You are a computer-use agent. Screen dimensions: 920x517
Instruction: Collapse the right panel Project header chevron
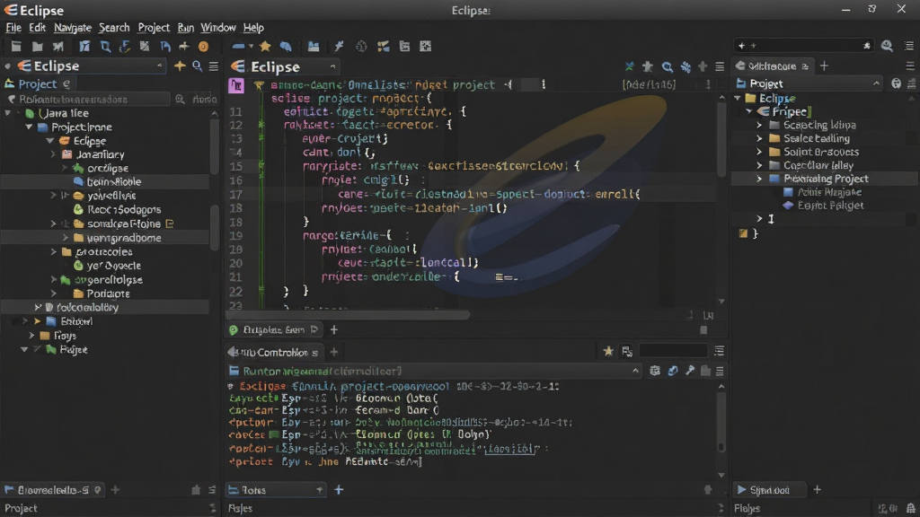click(x=876, y=83)
